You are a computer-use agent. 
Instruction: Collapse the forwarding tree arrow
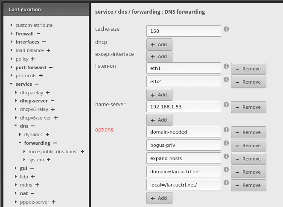(x=20, y=143)
